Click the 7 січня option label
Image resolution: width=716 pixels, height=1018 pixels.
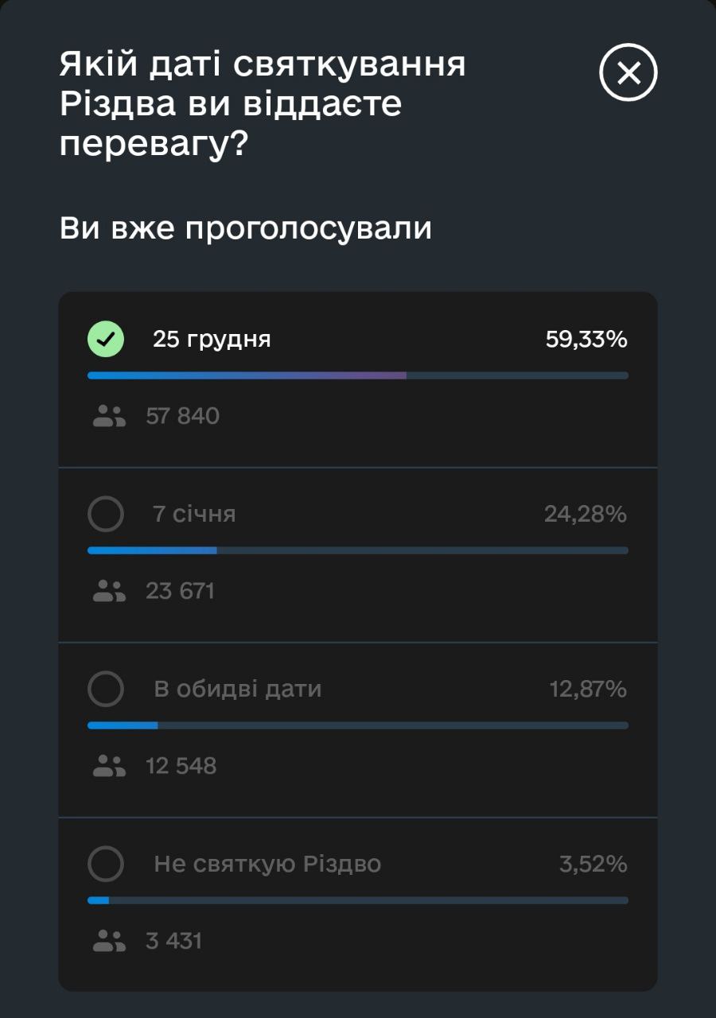click(x=194, y=515)
